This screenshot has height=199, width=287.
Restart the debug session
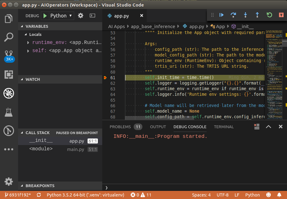269,15
